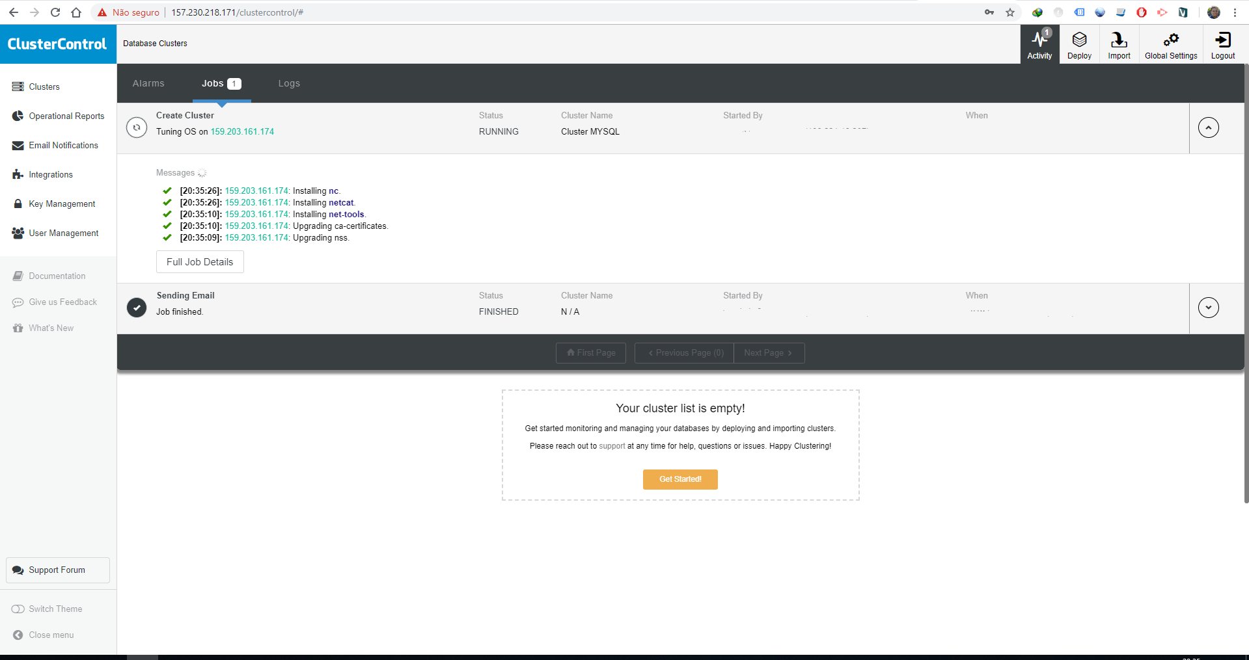Toggle Switch Theme

pyautogui.click(x=55, y=609)
